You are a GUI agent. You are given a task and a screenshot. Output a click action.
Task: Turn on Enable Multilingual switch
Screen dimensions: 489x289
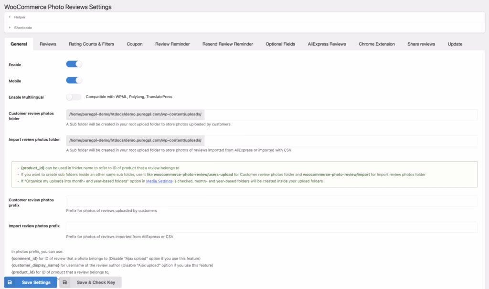pos(74,97)
